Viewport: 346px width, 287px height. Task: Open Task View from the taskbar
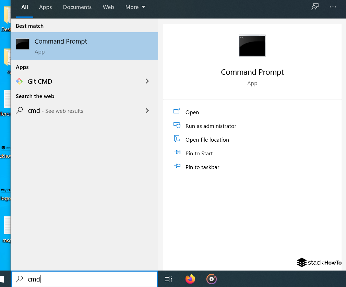[x=168, y=279]
